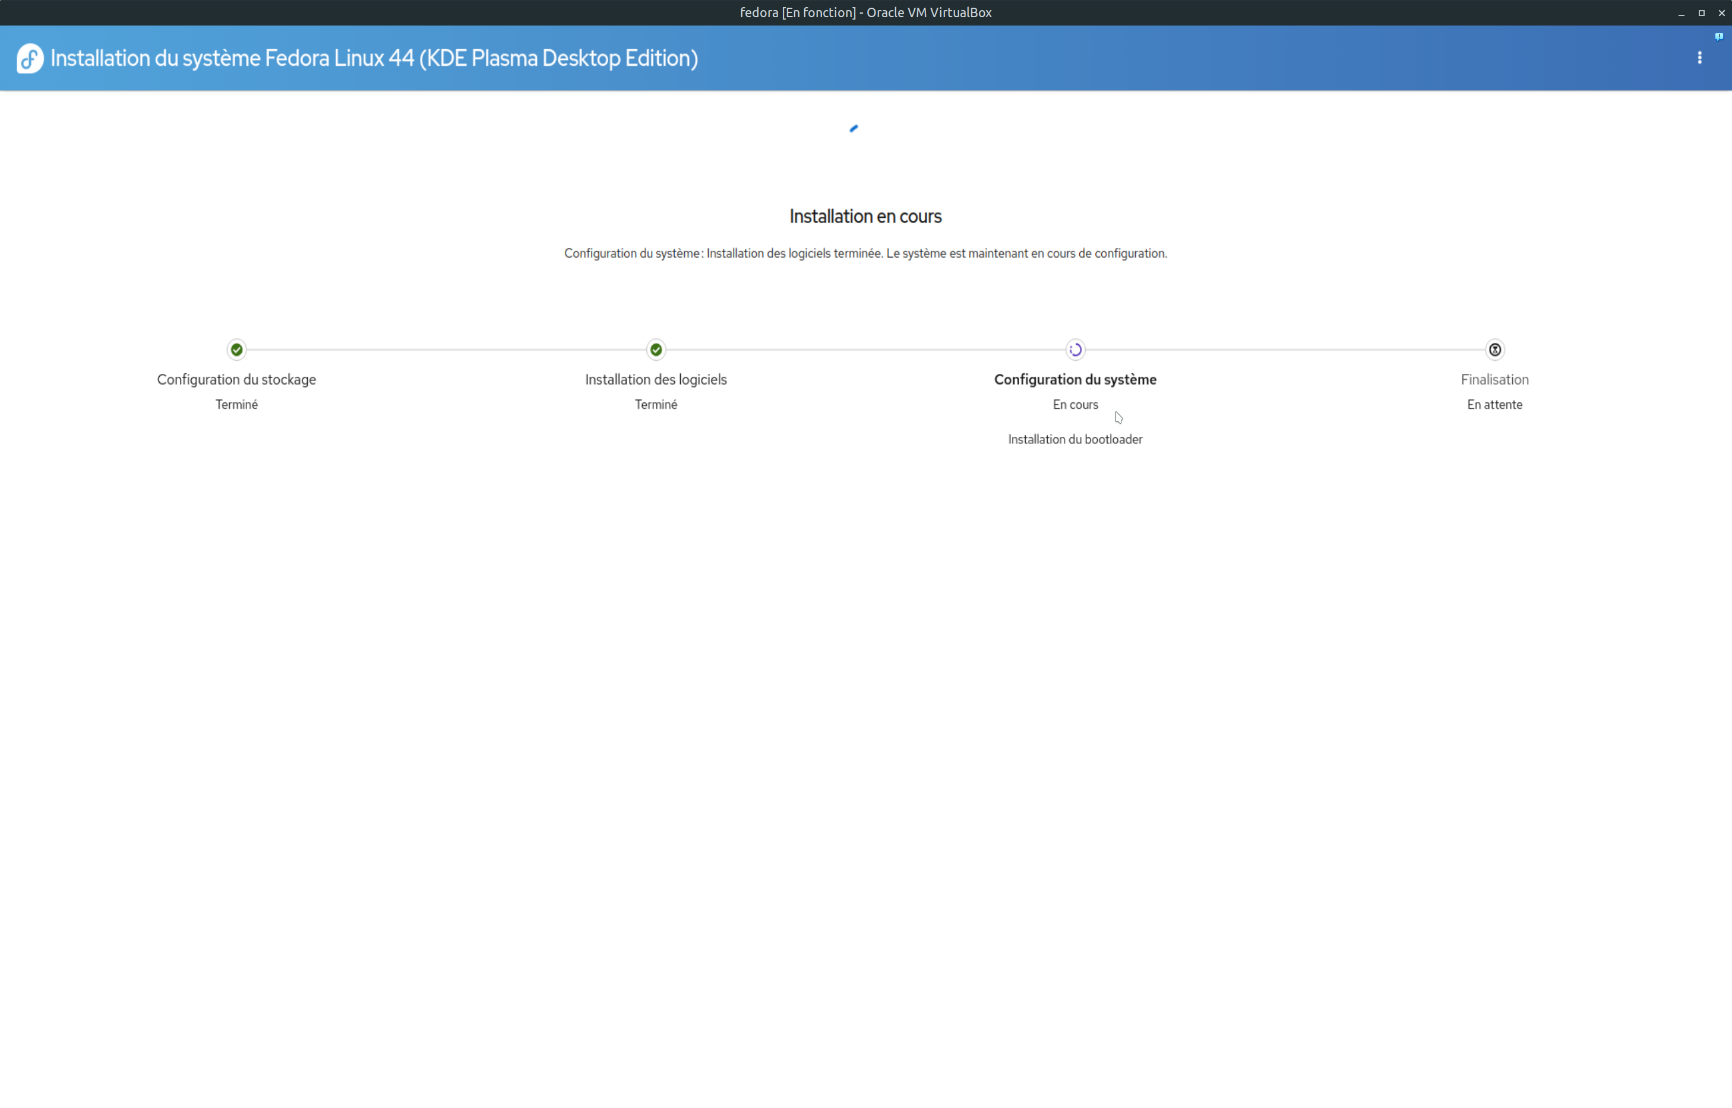The width and height of the screenshot is (1732, 1108).
Task: Close the VirtualBox window
Action: tap(1721, 13)
